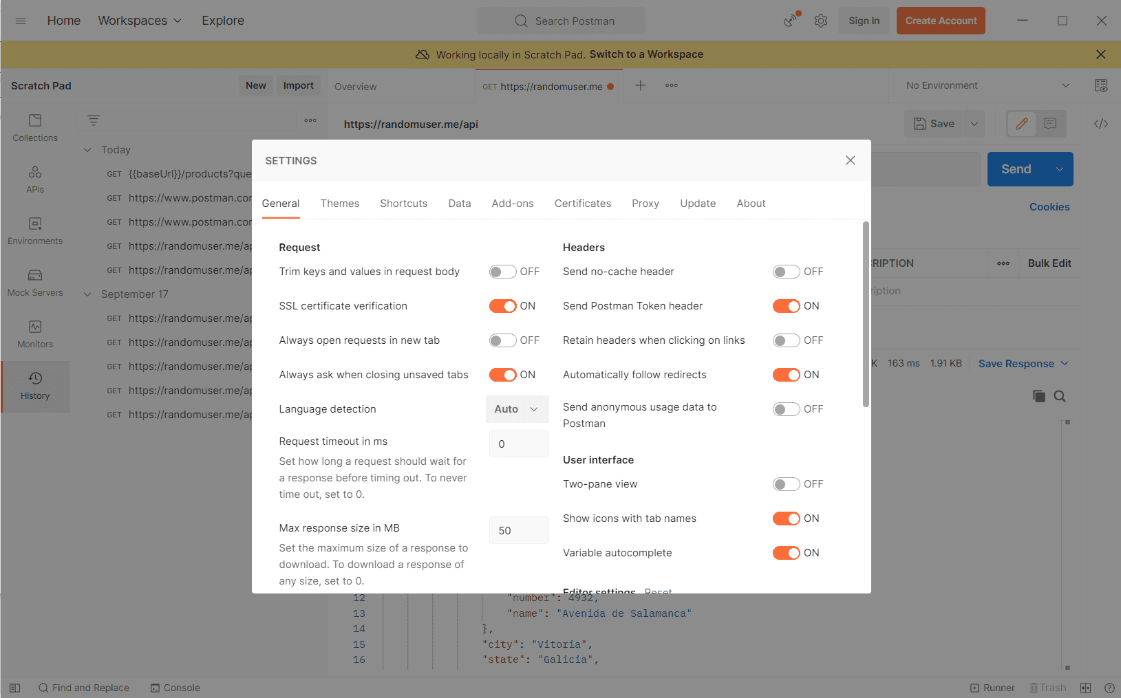Image resolution: width=1121 pixels, height=698 pixels.
Task: Open the APIs sidebar icon
Action: tap(35, 179)
